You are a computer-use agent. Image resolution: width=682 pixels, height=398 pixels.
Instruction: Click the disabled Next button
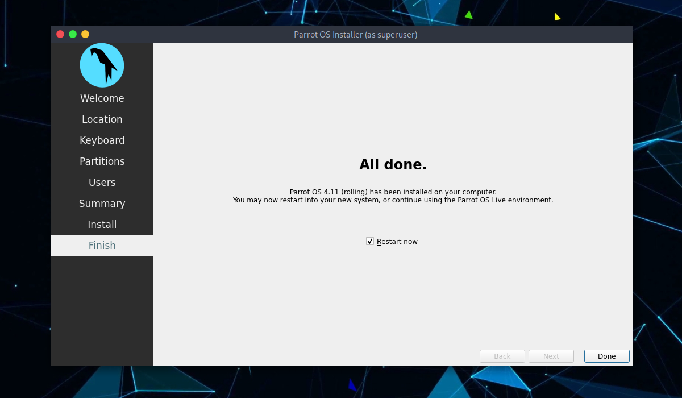551,356
